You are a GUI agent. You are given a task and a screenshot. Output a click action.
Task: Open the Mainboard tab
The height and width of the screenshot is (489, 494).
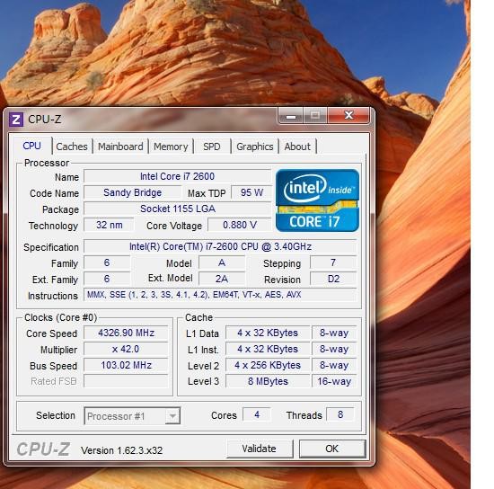(120, 147)
